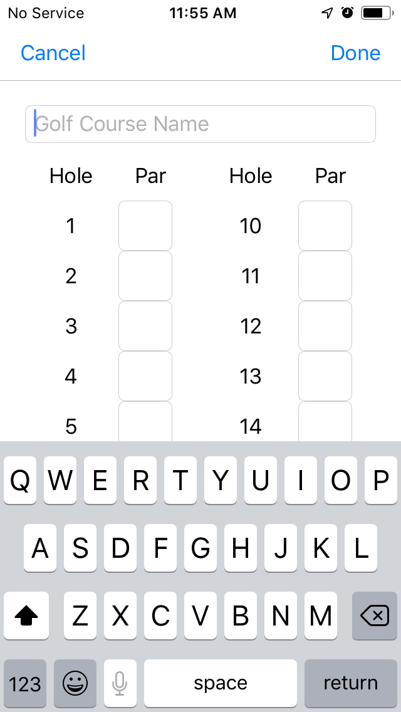
Task: Select the Golf Course Name text field
Action: click(200, 123)
